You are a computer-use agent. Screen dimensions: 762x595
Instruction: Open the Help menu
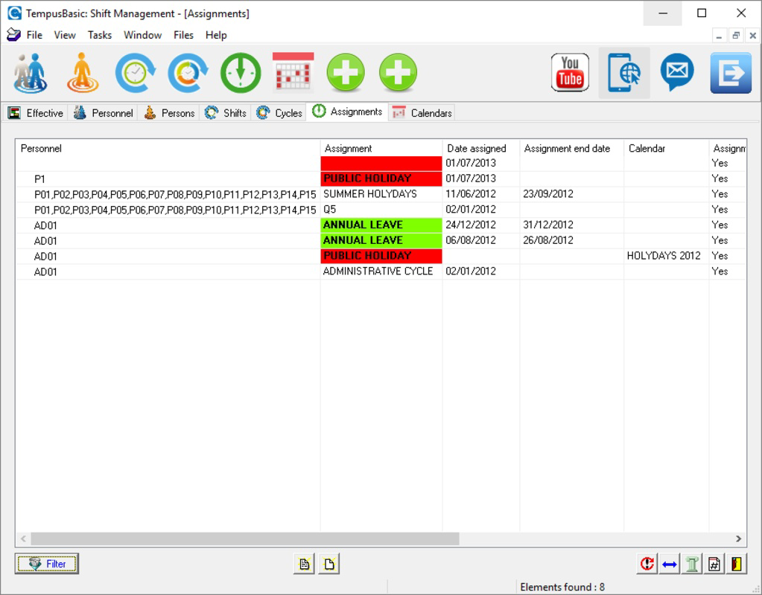tap(216, 35)
